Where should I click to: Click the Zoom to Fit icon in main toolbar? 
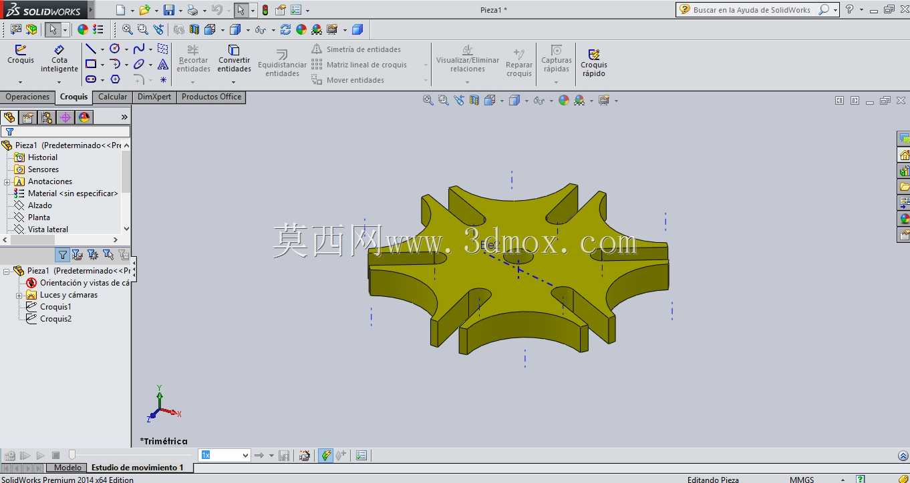tap(127, 29)
